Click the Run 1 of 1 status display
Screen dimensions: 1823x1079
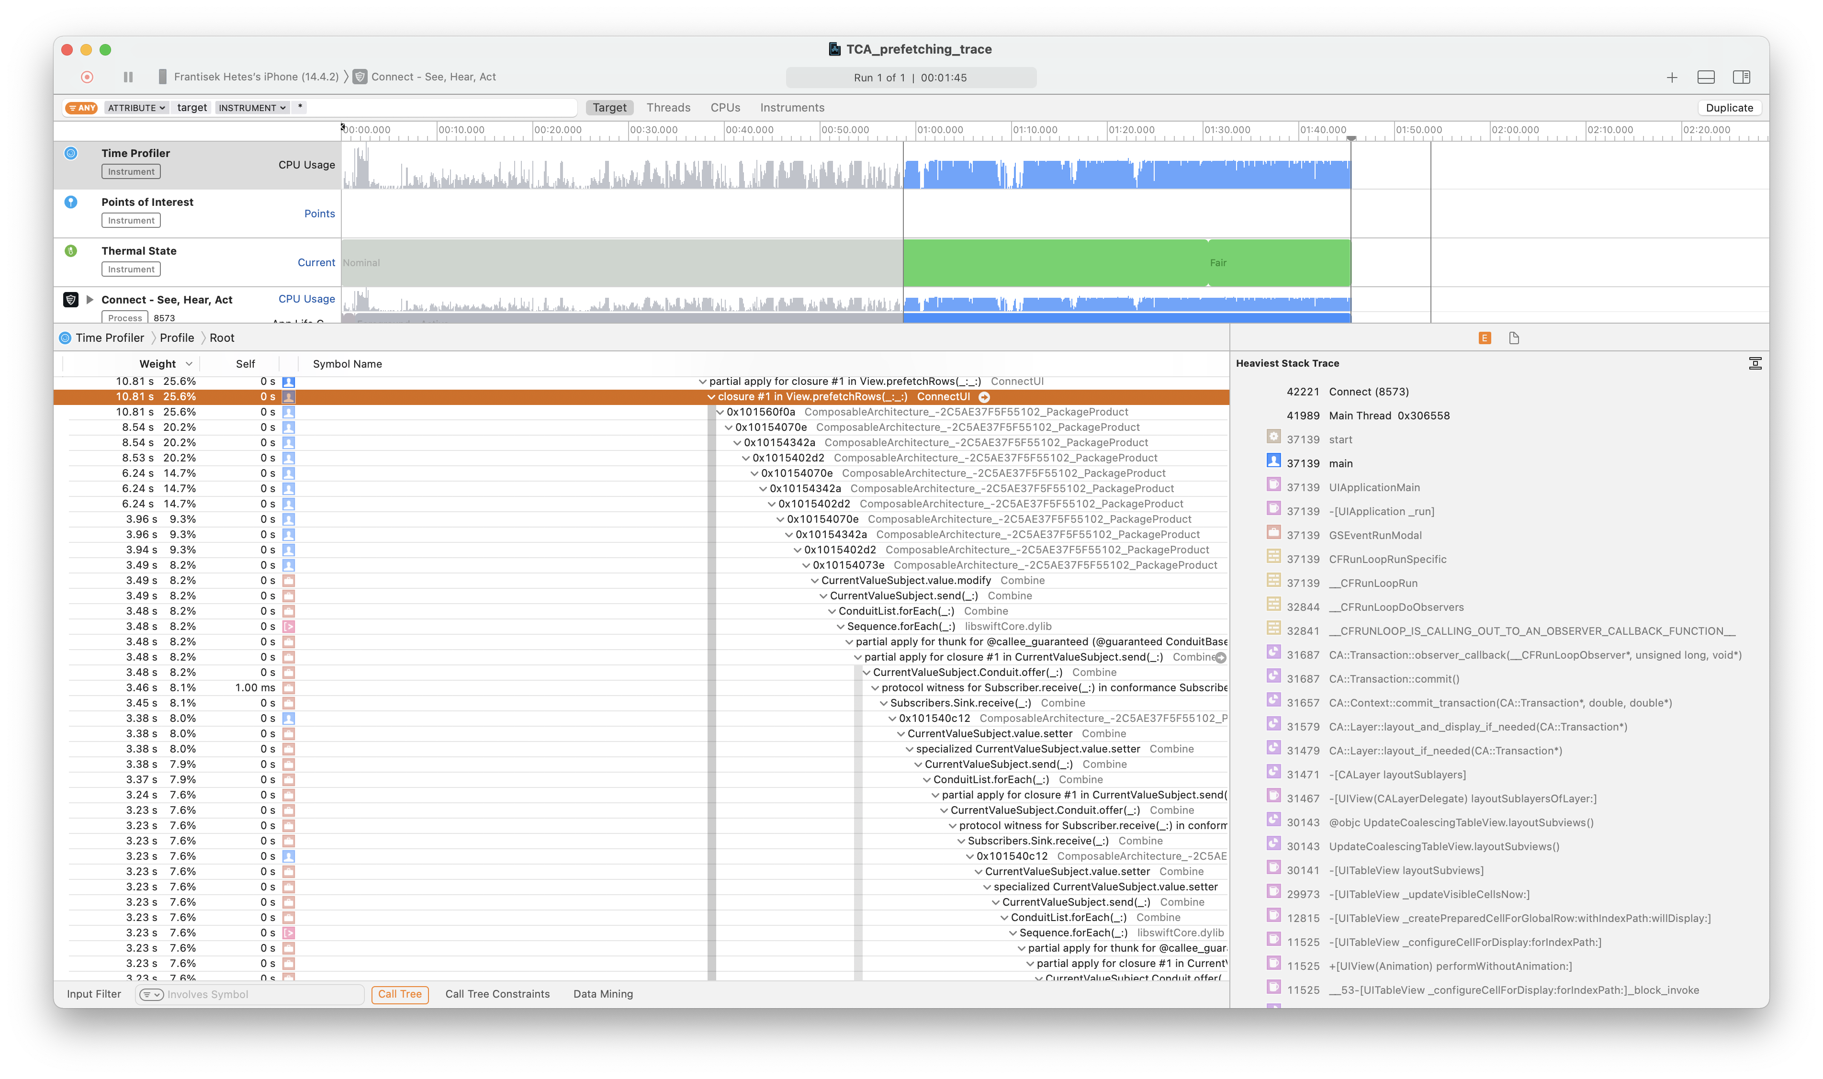[911, 77]
